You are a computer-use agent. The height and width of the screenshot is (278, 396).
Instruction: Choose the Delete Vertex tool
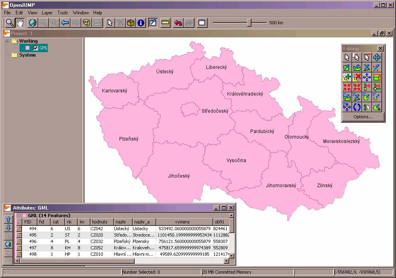pos(357,77)
